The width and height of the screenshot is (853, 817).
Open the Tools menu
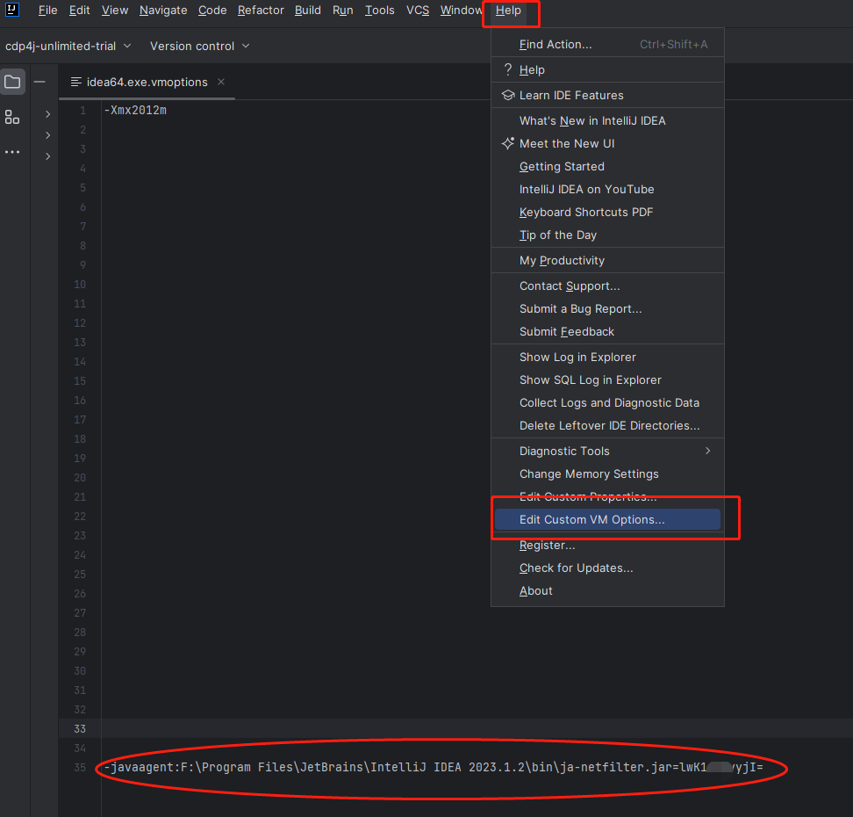(x=380, y=11)
